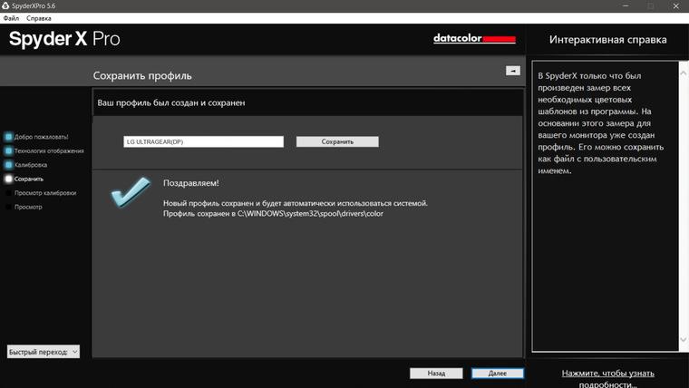The width and height of the screenshot is (689, 388).
Task: Click the white step indicator beside Сохранить
Action: (x=8, y=179)
